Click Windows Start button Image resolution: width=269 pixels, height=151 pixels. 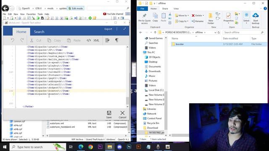[5, 147]
